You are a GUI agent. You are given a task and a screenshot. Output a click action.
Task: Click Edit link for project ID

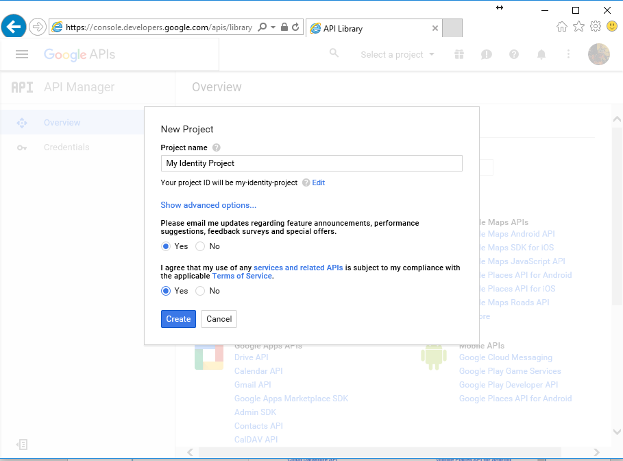pos(318,182)
